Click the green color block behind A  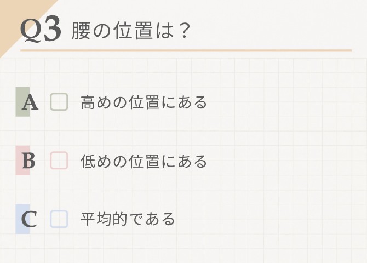[x=22, y=102]
